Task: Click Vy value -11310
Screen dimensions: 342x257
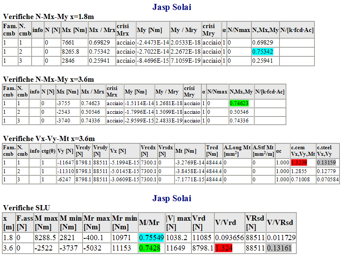Action: (66, 171)
